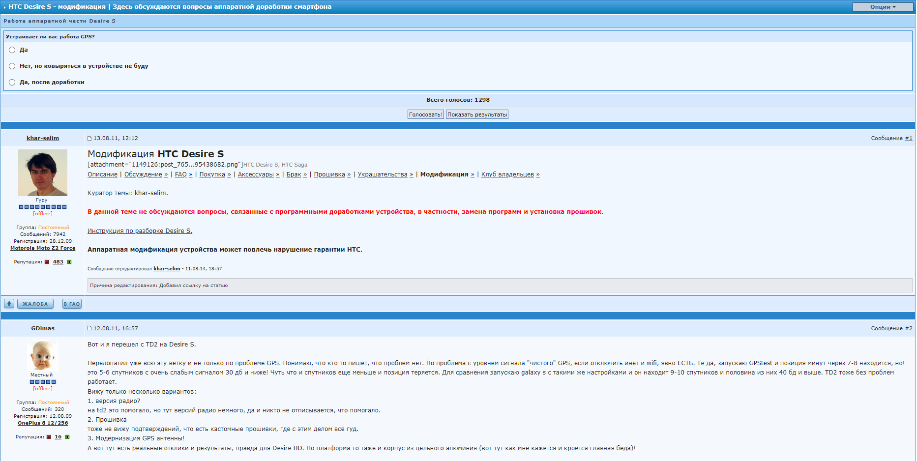Click the Голосовать! button

tap(426, 115)
